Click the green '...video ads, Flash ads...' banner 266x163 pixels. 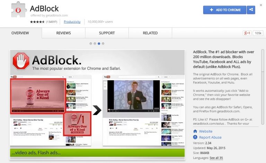[x=97, y=153]
